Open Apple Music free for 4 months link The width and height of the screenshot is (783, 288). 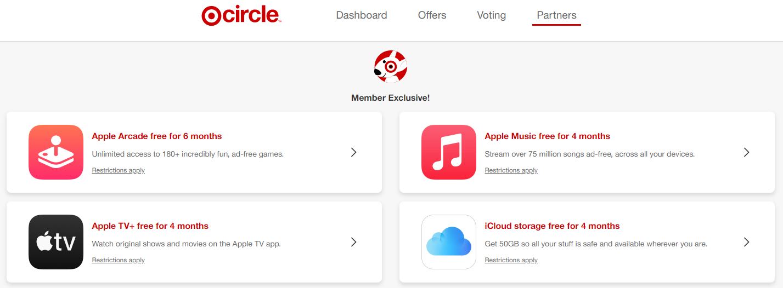pos(547,136)
